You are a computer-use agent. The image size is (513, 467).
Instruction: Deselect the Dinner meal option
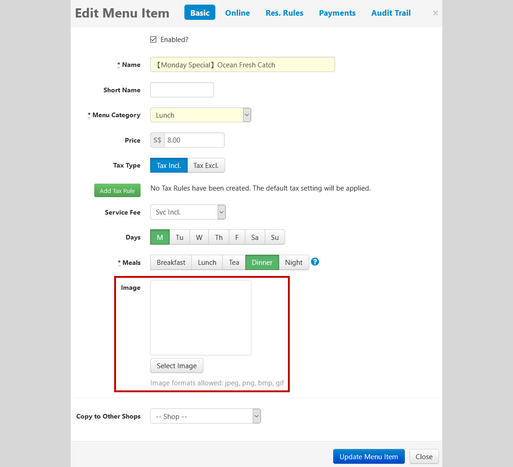(x=262, y=262)
